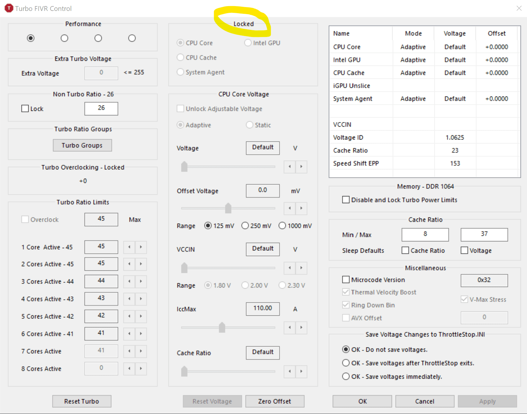Click the ThrottleStop logo icon in title bar

point(9,8)
